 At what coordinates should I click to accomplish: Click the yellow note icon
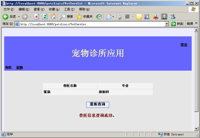pos(139,17)
